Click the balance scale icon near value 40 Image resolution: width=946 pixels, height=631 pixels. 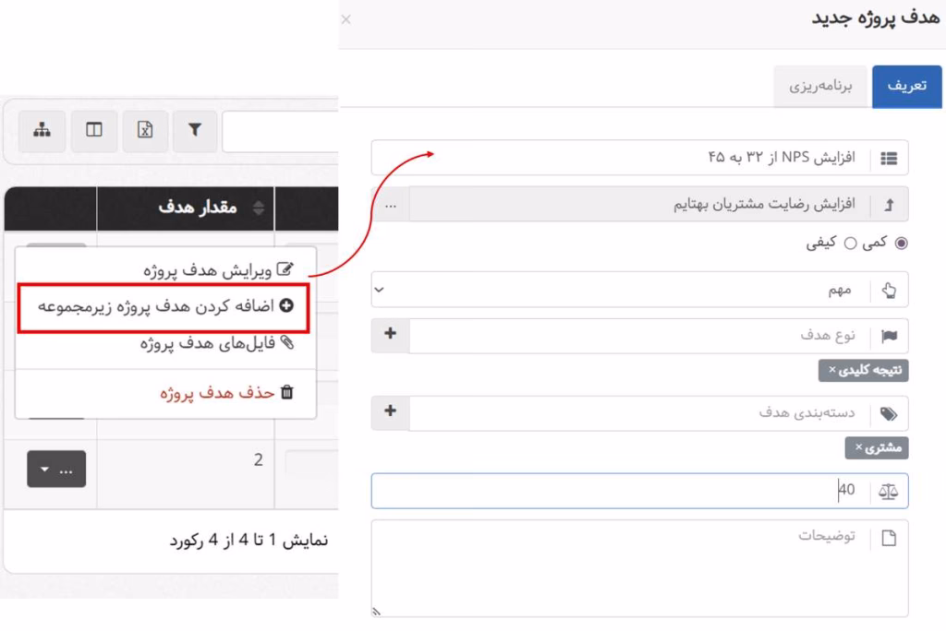[x=888, y=490]
